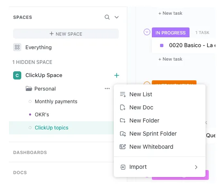Click the ClickUp Space avatar icon
219x186 pixels.
pos(17,75)
